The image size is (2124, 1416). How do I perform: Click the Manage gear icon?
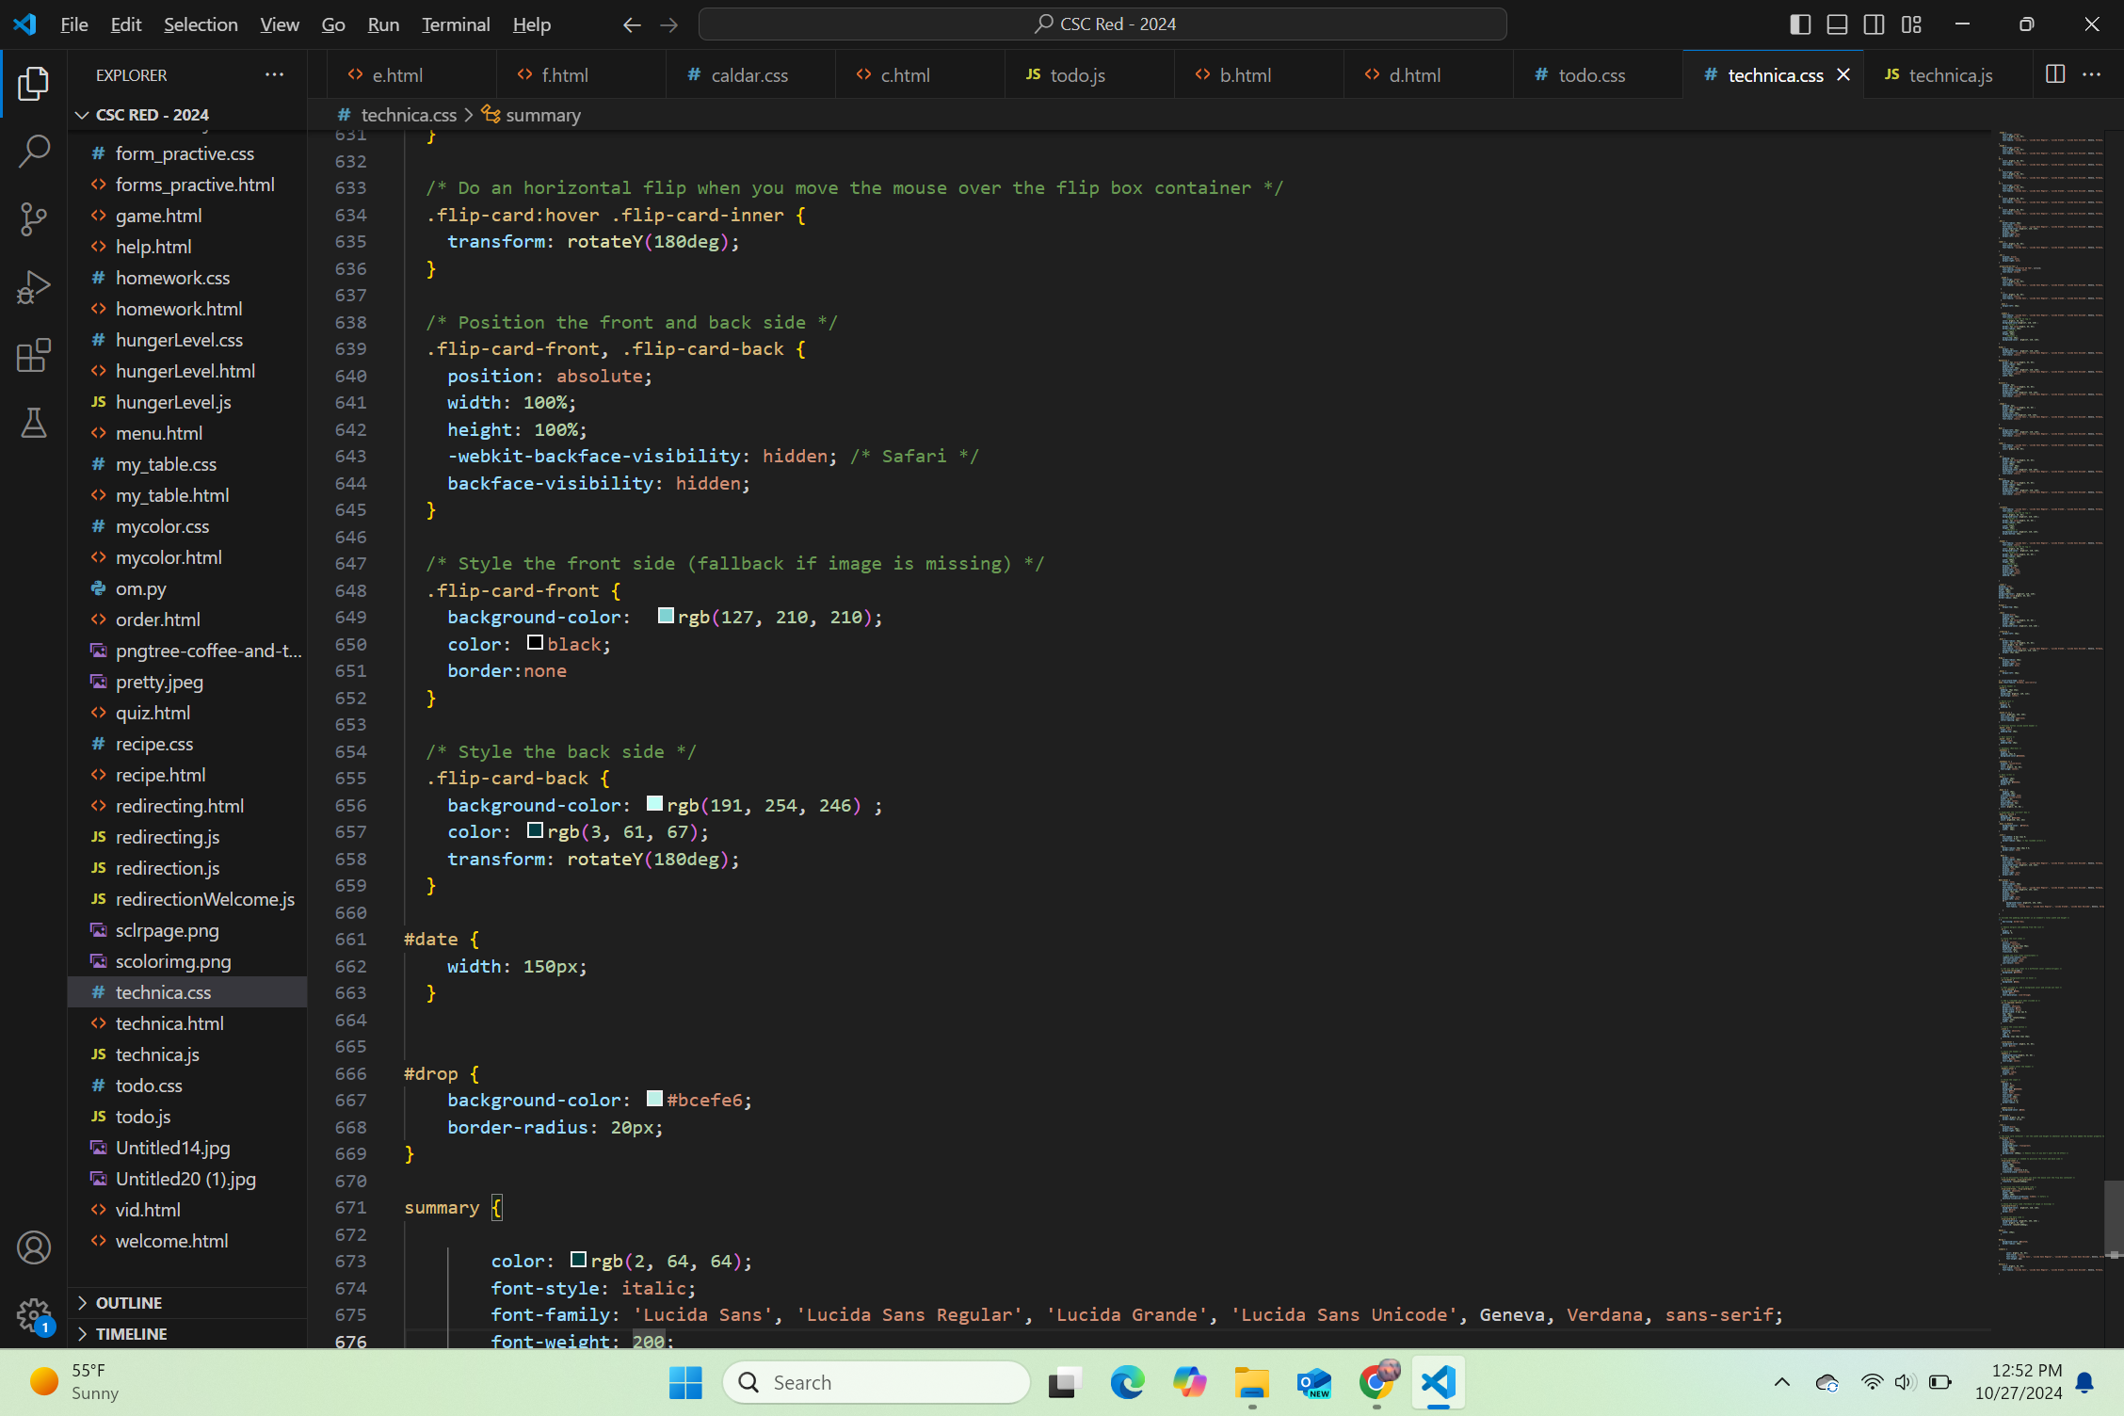[34, 1313]
